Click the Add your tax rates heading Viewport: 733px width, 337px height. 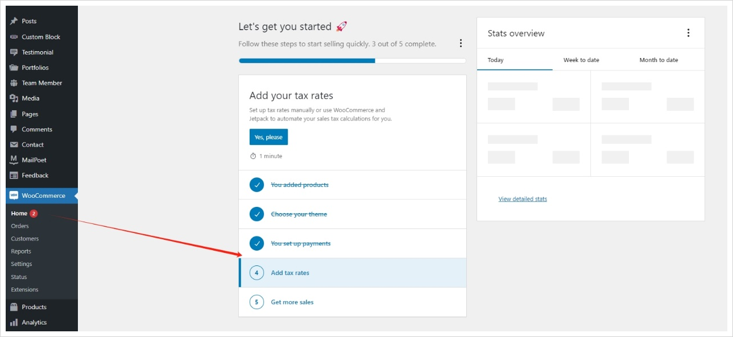291,95
